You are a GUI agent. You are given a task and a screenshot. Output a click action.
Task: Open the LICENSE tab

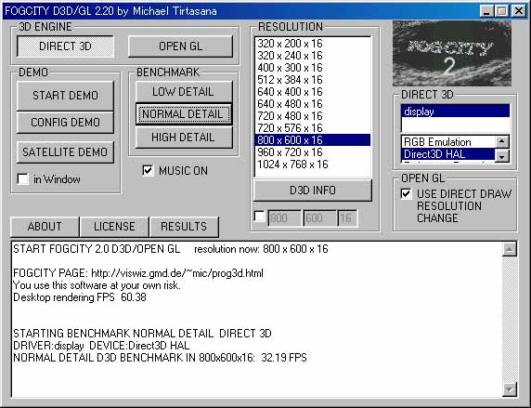[114, 227]
